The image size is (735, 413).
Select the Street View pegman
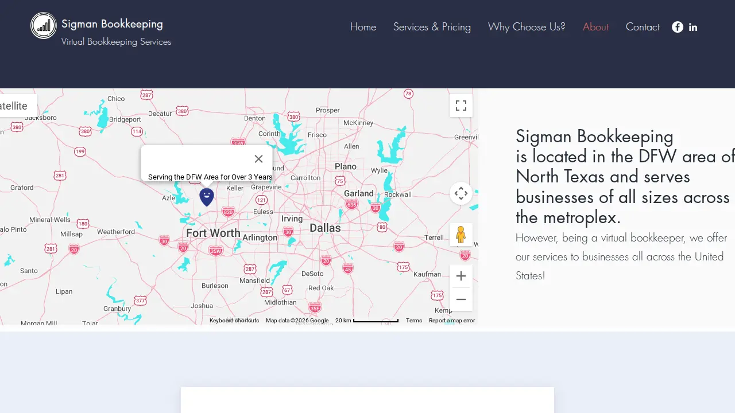[x=461, y=235]
